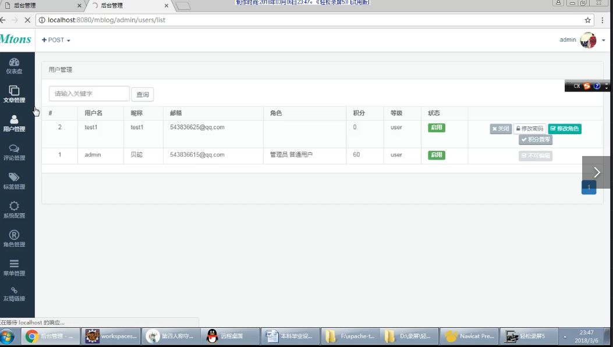Focus the 请输入关键字 search field

[x=89, y=94]
